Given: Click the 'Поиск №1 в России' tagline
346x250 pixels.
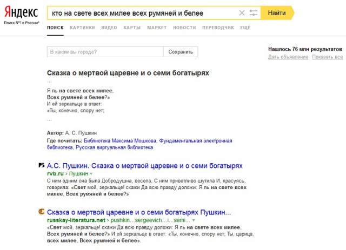Looking at the screenshot, I should (22, 23).
